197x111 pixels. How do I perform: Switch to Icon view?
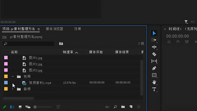(x=20, y=107)
